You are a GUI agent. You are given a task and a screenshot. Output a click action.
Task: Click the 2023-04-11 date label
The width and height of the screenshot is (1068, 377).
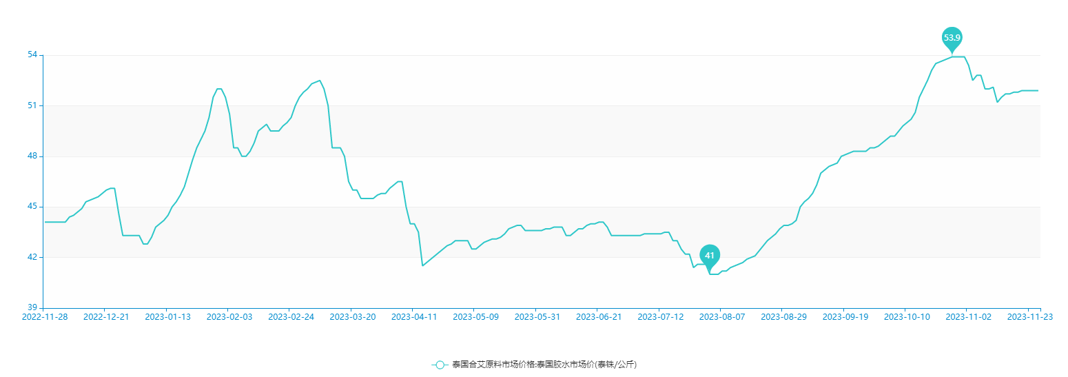pyautogui.click(x=414, y=317)
